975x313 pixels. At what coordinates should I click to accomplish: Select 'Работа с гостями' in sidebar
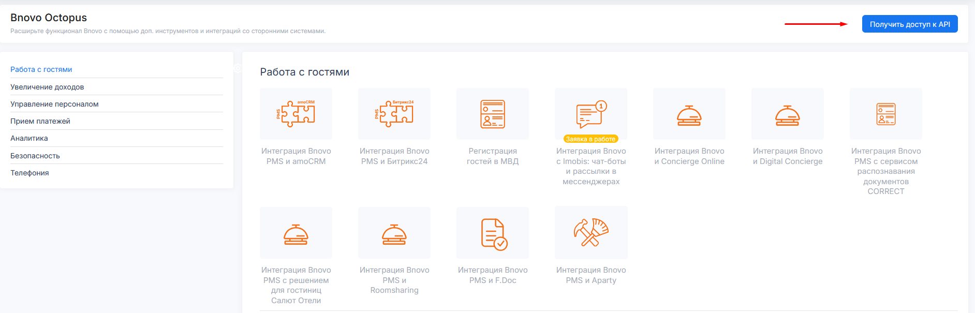pyautogui.click(x=41, y=69)
